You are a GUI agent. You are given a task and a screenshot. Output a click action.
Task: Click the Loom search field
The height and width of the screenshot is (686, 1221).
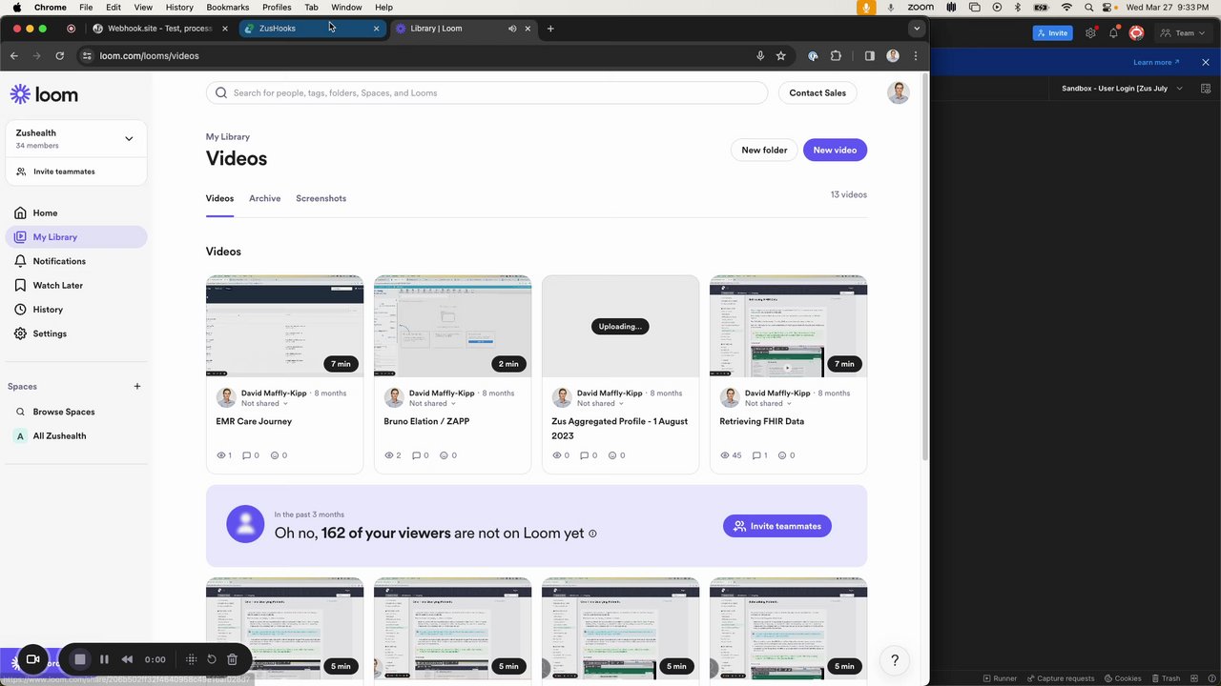coord(486,92)
